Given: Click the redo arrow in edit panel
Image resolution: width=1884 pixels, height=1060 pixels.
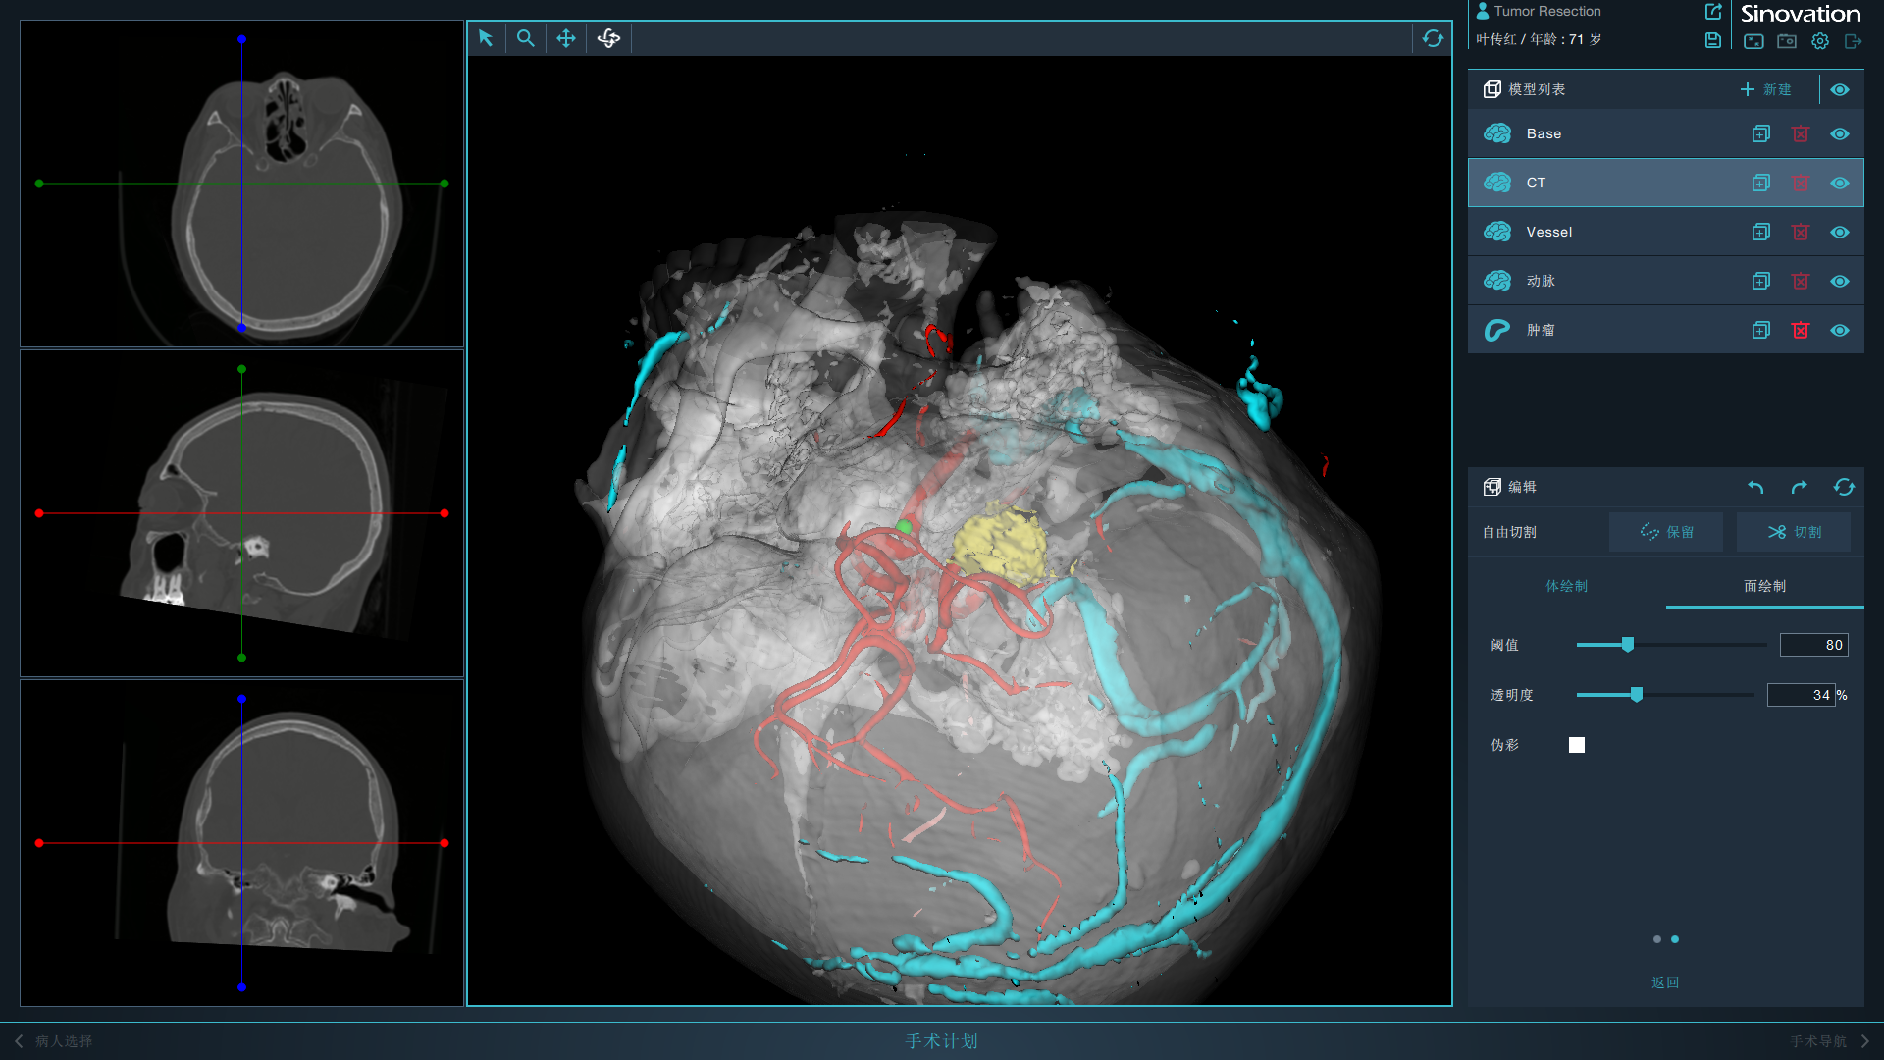Looking at the screenshot, I should (1799, 487).
